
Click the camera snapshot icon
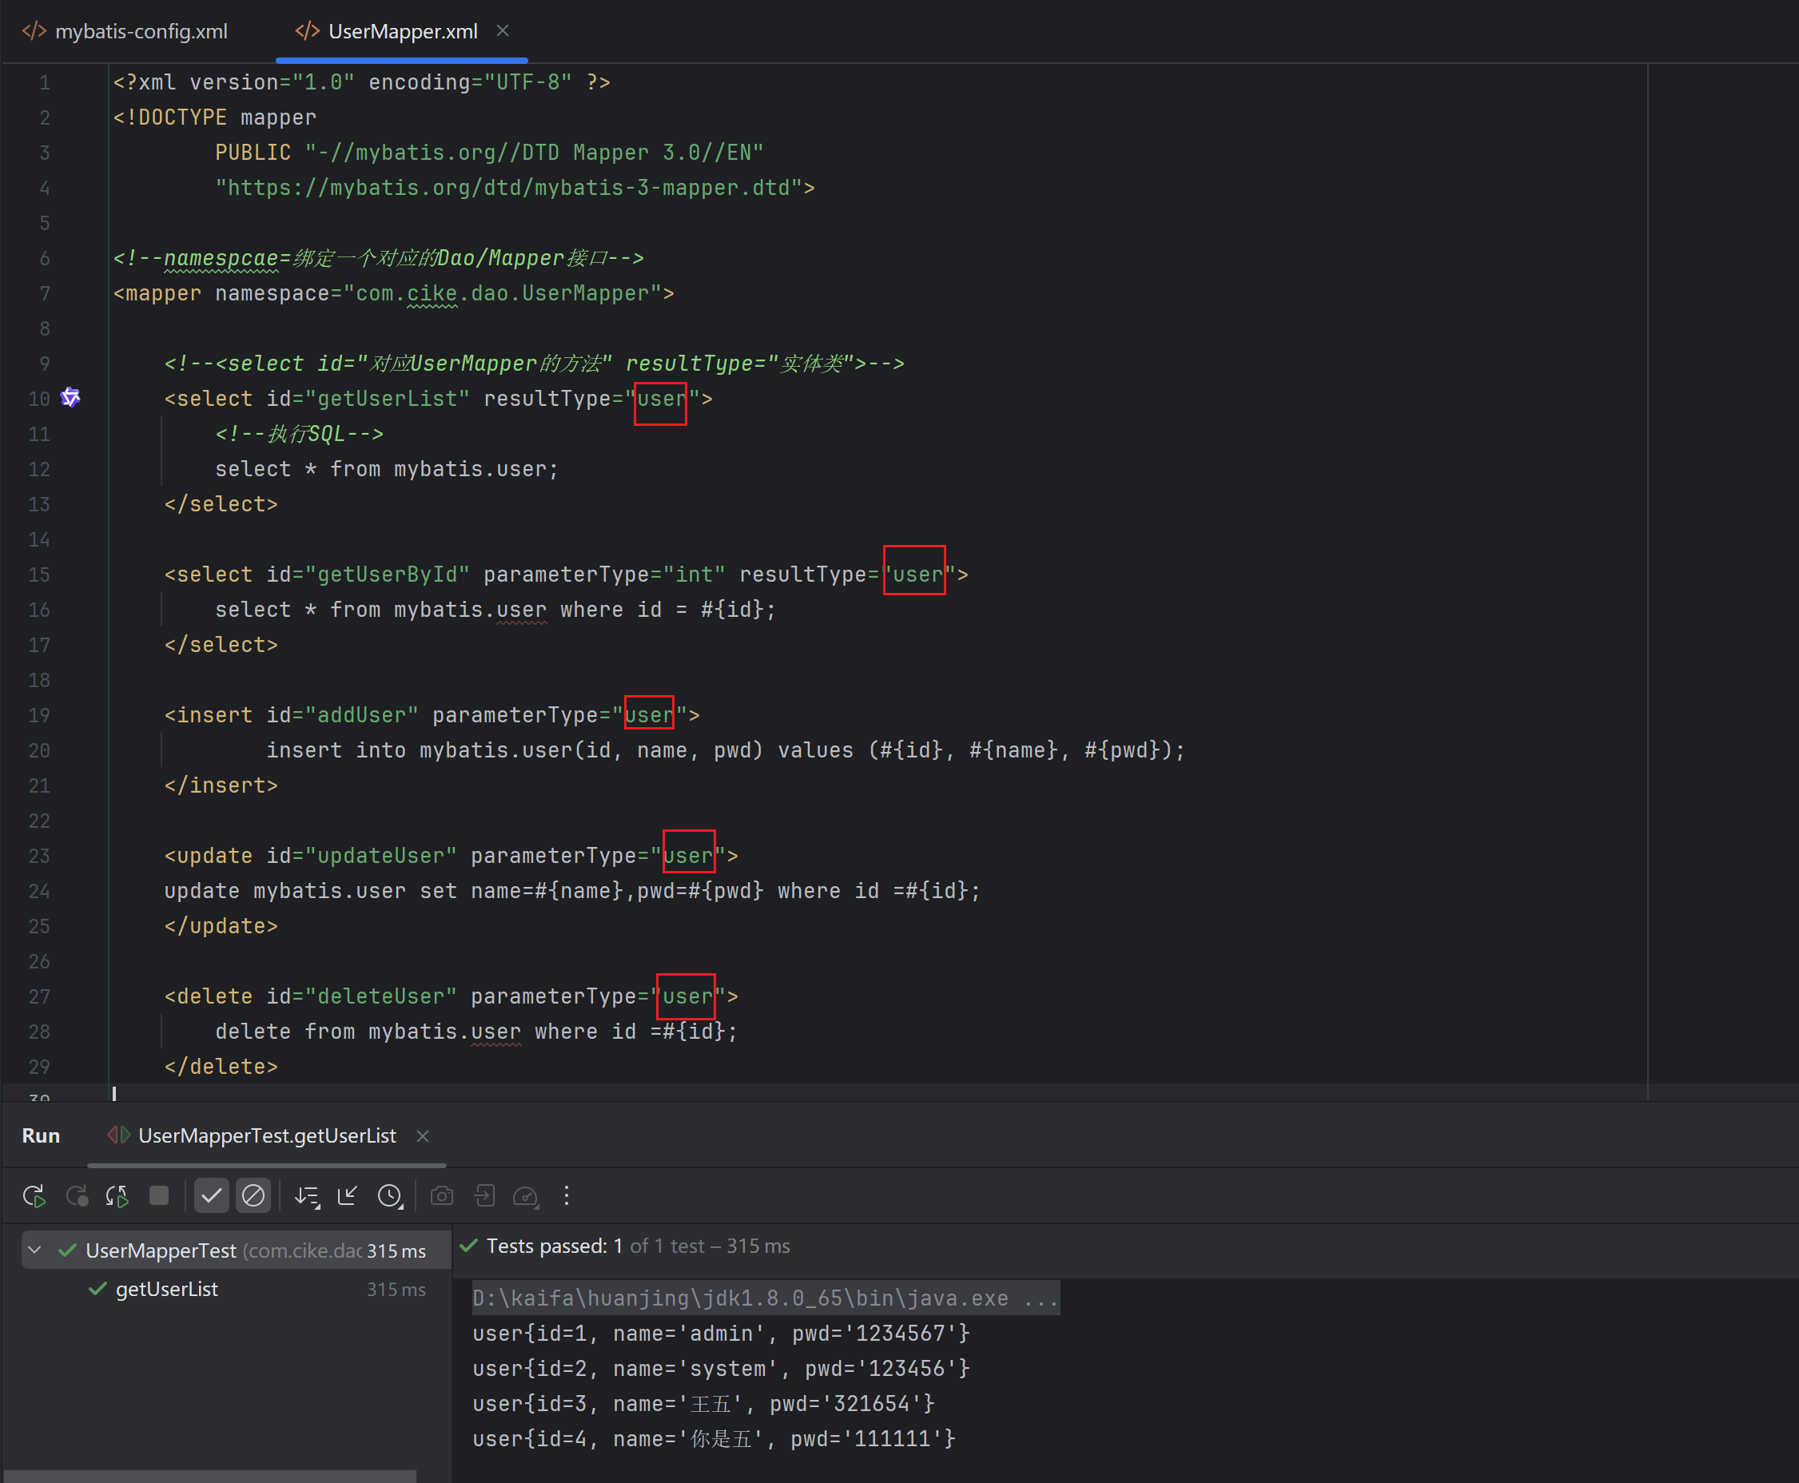[442, 1196]
